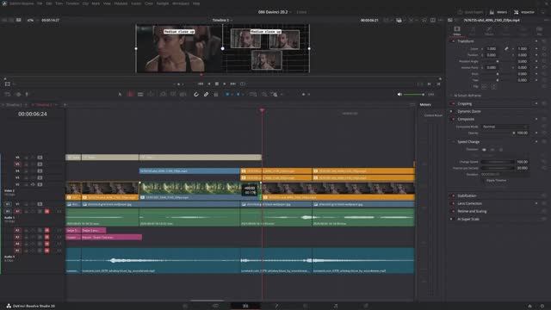551x310 pixels.
Task: Click the zoom link chain icon
Action: [x=506, y=48]
